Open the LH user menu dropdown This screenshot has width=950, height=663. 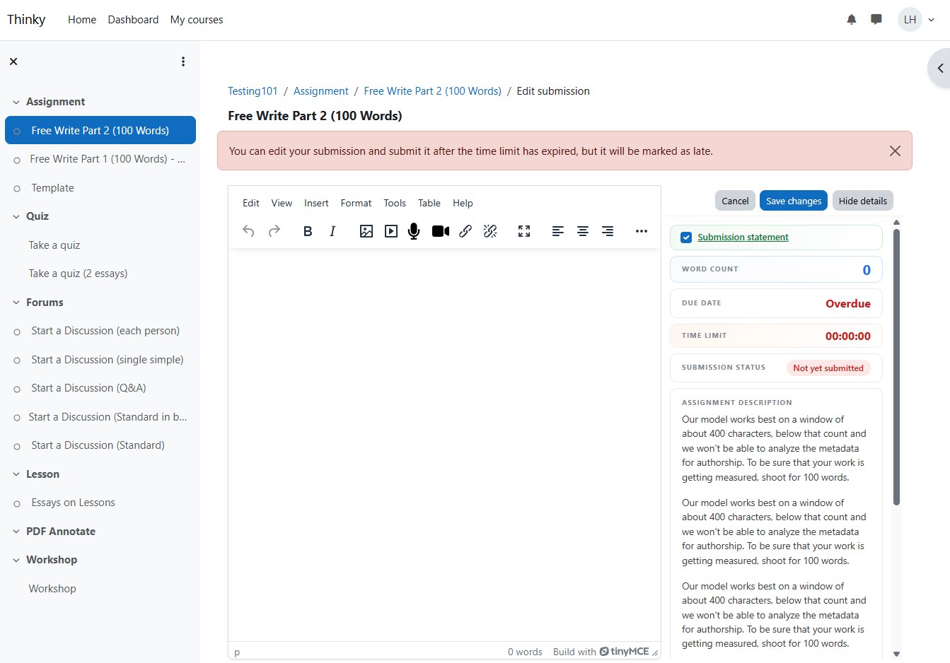(917, 20)
